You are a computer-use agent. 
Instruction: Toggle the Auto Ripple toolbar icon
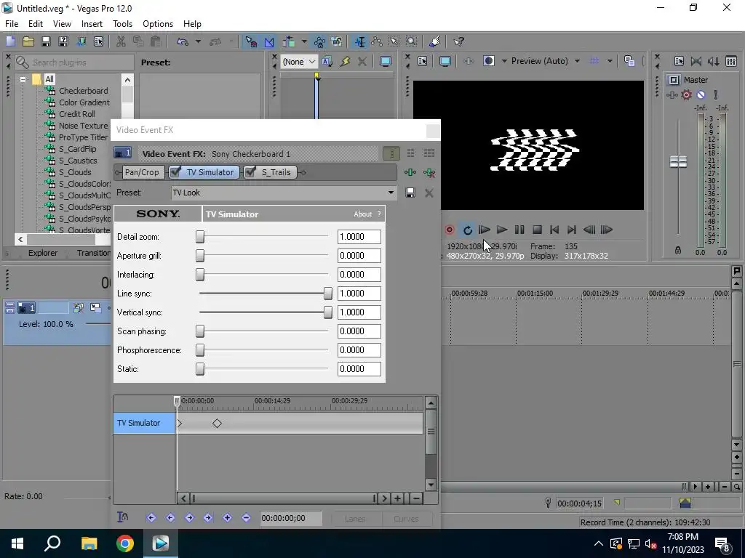(288, 41)
